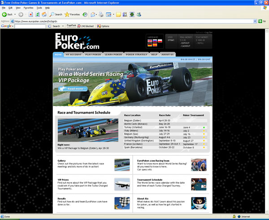Select German language flag

coord(150,45)
